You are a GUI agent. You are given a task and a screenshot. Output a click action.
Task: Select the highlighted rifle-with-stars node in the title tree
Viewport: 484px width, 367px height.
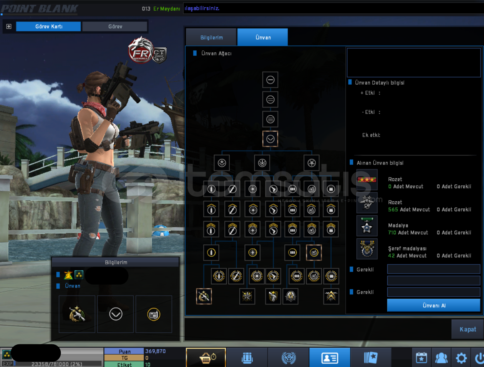coord(204,296)
